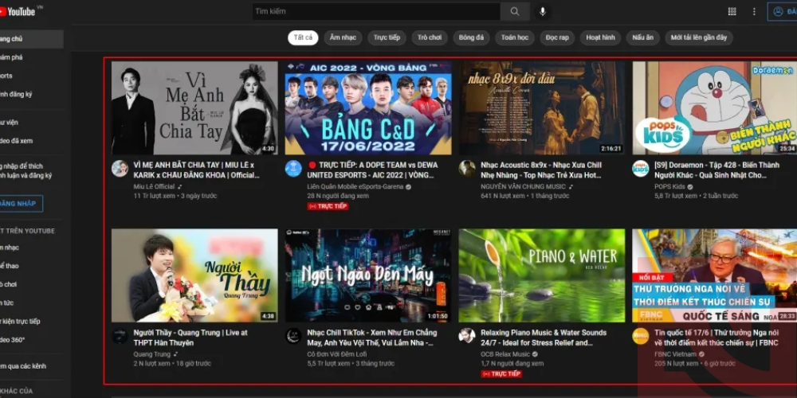Click NGUYỄN VĂN CHUNG MUSIC channel name
Screen dimensions: 797x398
[x=523, y=186]
